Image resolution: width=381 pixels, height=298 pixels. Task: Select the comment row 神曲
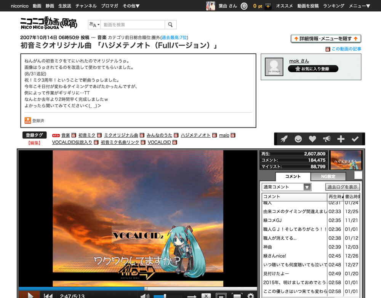tap(311, 247)
